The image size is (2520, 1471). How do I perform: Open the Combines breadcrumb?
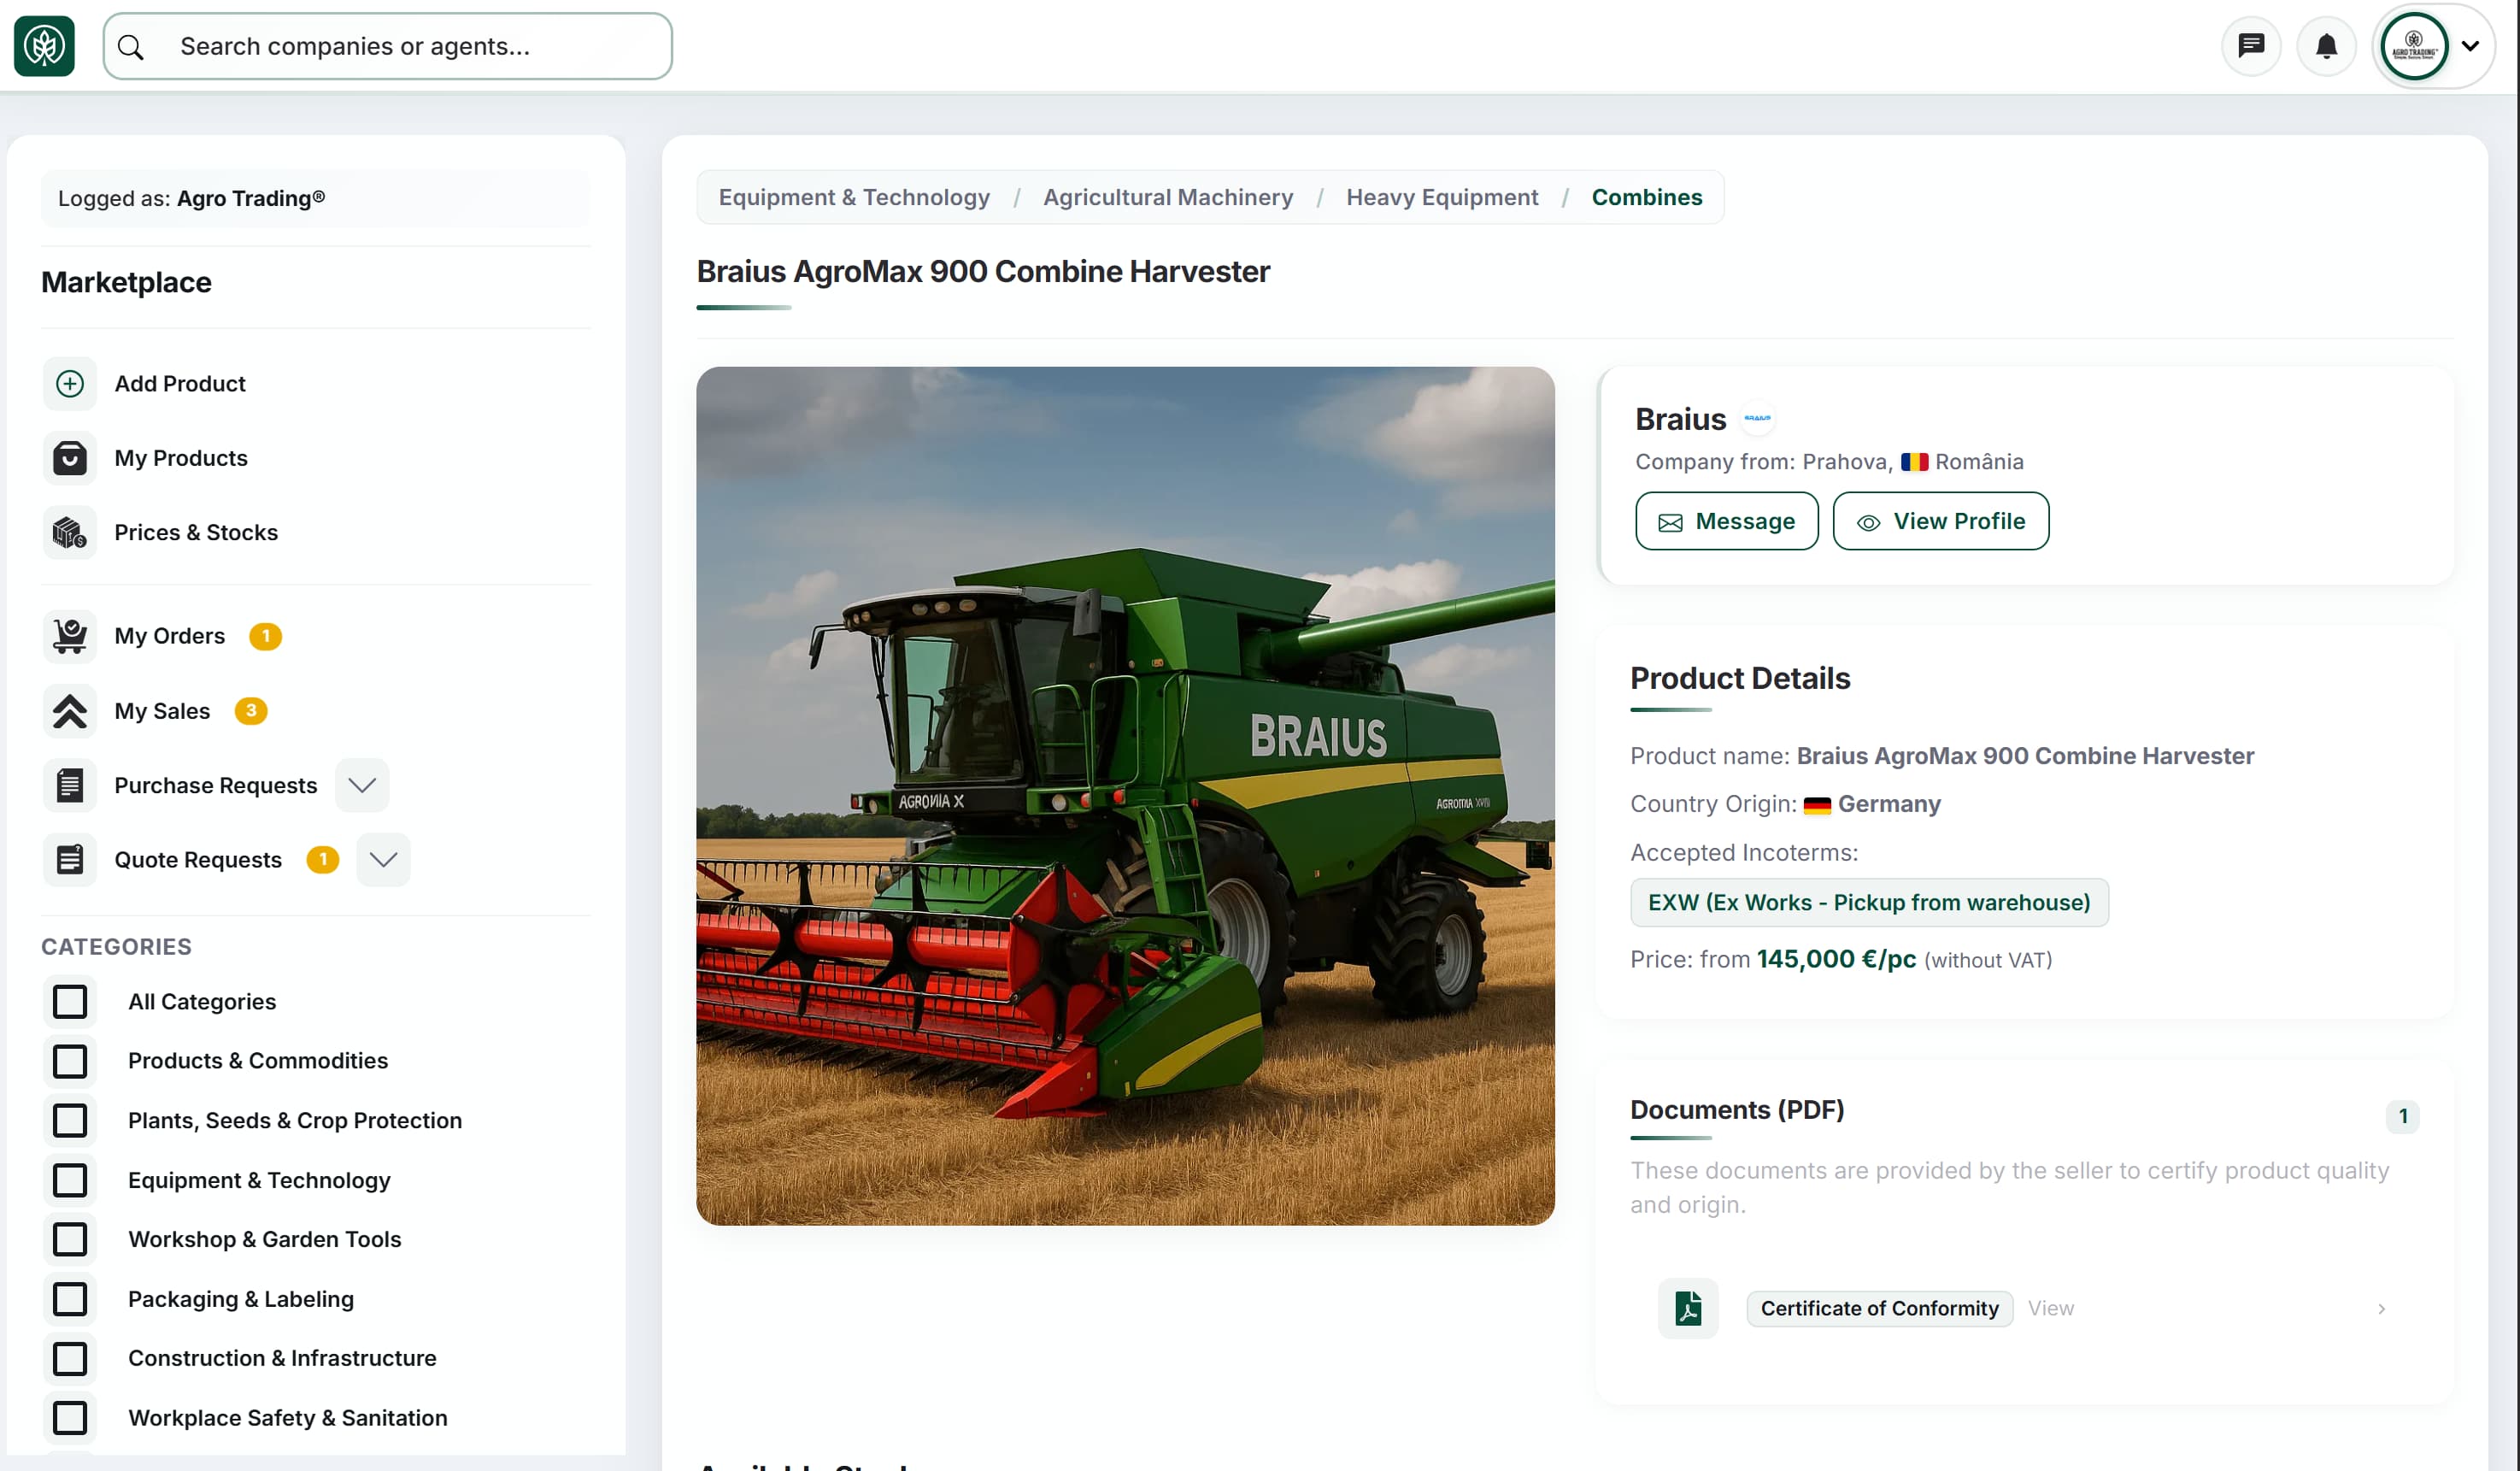click(x=1647, y=197)
